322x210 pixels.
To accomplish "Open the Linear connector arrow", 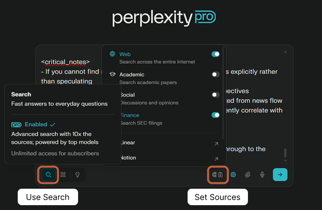I will [216, 143].
